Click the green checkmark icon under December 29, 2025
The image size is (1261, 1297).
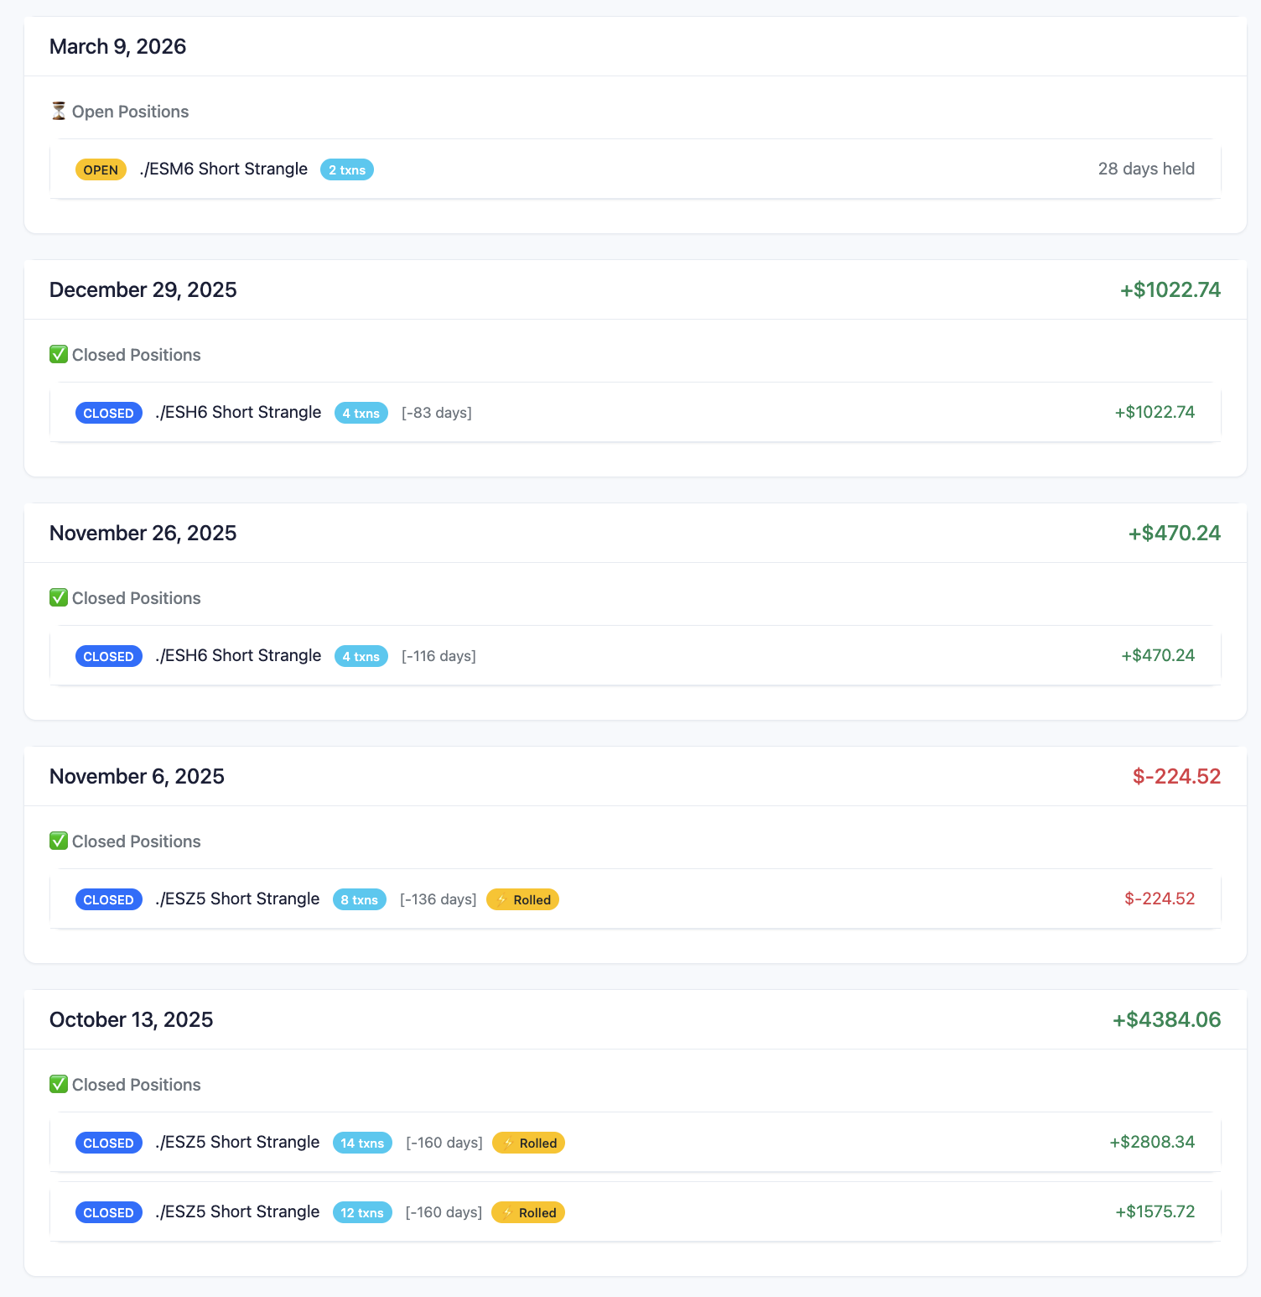pos(59,355)
